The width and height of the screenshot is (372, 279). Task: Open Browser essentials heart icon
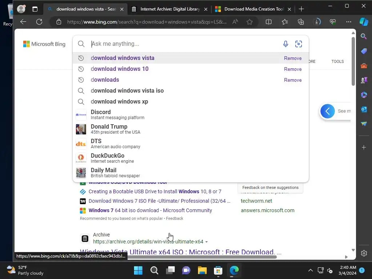point(333,22)
